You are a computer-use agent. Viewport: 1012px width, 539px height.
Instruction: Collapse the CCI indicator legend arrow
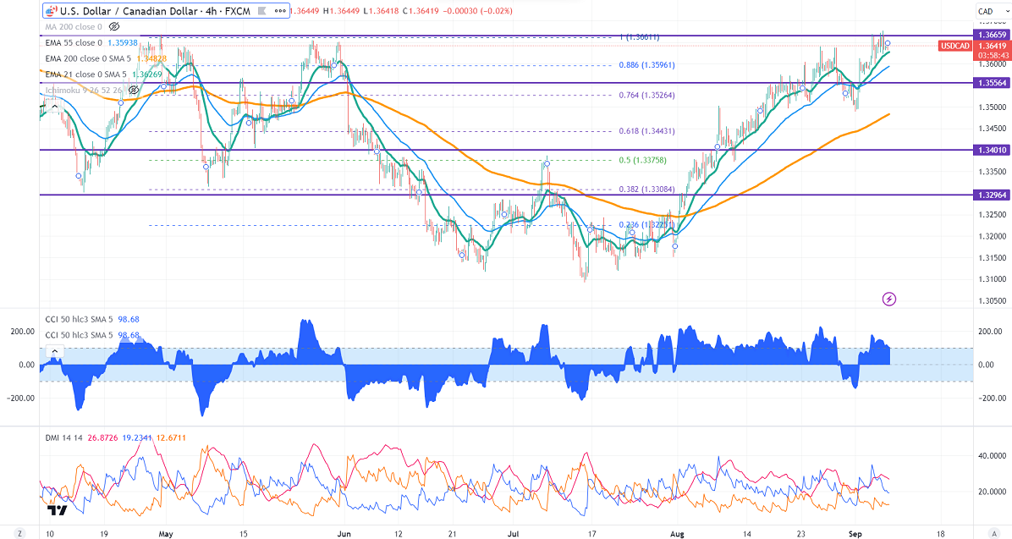53,350
